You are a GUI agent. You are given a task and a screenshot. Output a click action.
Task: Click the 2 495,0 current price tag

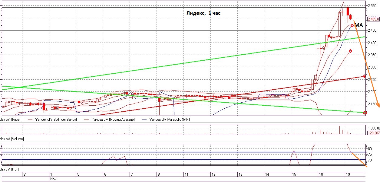pos(373,19)
